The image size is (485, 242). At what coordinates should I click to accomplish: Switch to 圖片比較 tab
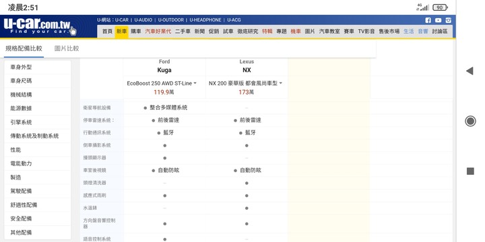pyautogui.click(x=67, y=48)
